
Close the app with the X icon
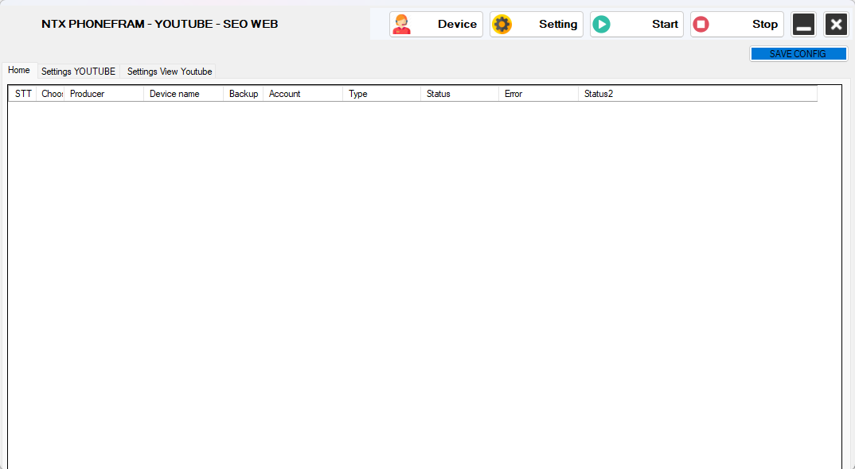click(836, 25)
